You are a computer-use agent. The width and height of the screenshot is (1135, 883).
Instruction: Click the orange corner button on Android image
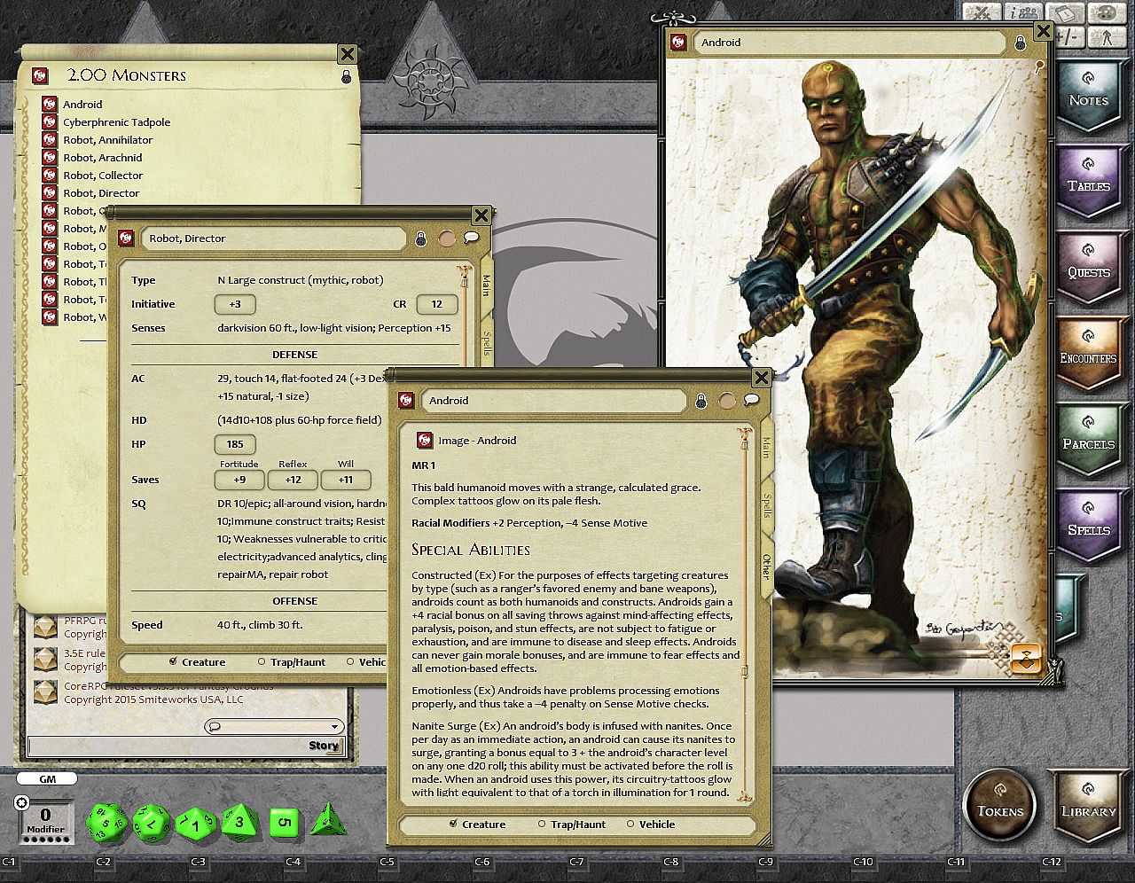pyautogui.click(x=1026, y=659)
